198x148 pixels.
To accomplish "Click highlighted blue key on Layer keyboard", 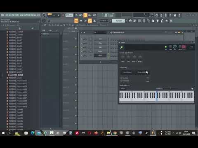I will point(157,96).
